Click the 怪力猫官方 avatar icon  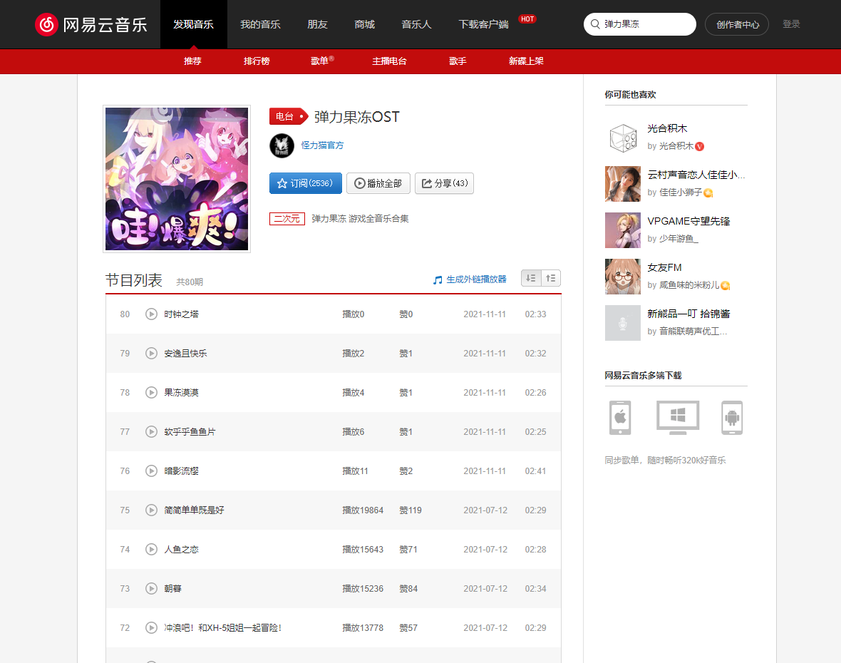pyautogui.click(x=282, y=145)
